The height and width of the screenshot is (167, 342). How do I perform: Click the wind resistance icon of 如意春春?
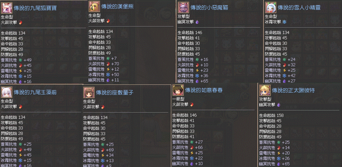[192, 142]
